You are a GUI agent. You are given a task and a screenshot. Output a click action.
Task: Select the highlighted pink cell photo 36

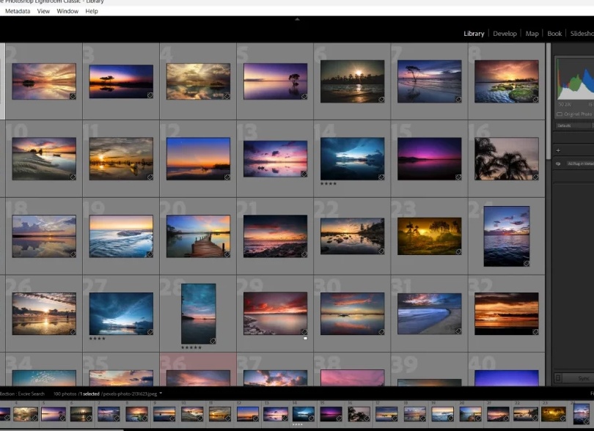click(198, 369)
